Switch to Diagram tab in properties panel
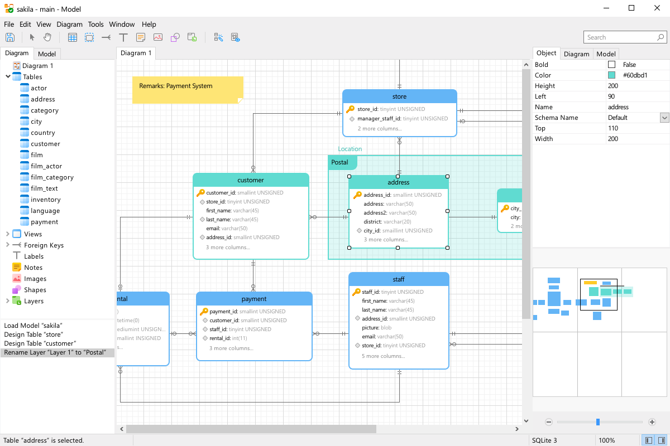 576,54
